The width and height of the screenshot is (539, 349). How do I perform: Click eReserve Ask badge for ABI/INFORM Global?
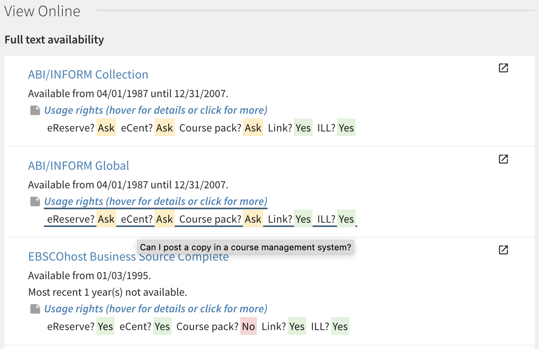(106, 219)
